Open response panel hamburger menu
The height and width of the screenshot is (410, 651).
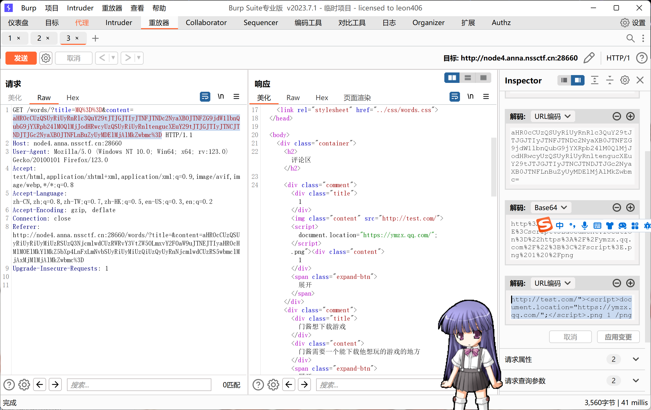486,96
